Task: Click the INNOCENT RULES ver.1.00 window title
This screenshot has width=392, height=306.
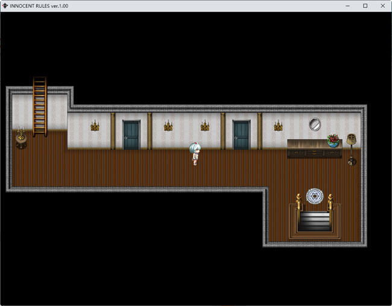Action: (39, 5)
